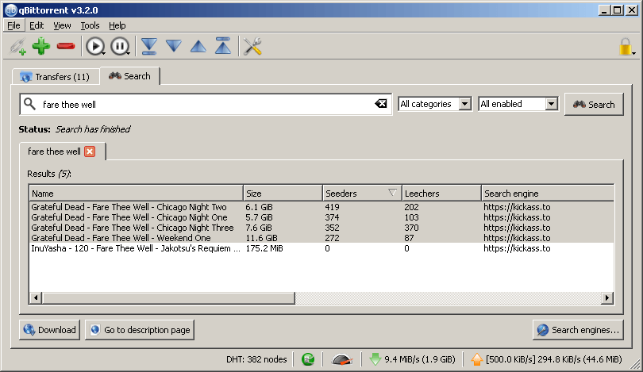Click the Search button with binoculars

tap(594, 105)
